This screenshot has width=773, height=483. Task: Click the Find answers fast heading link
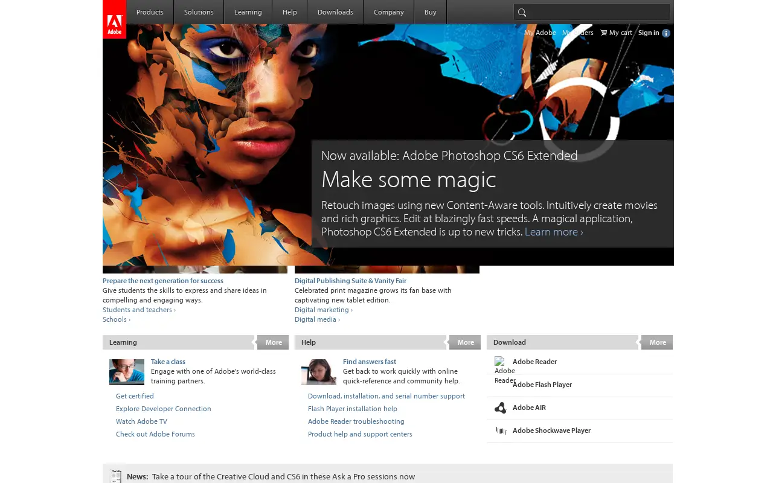pyautogui.click(x=370, y=362)
